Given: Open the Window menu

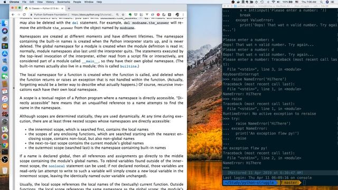Looking at the screenshot, I should tap(89, 2).
